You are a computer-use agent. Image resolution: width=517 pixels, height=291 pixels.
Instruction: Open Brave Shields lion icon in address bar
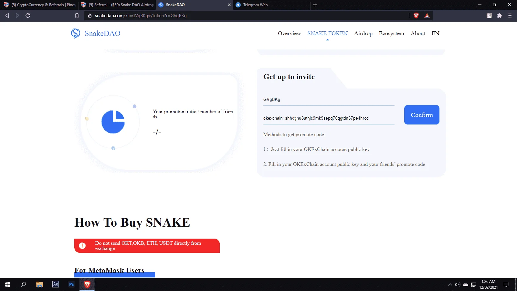(x=416, y=16)
